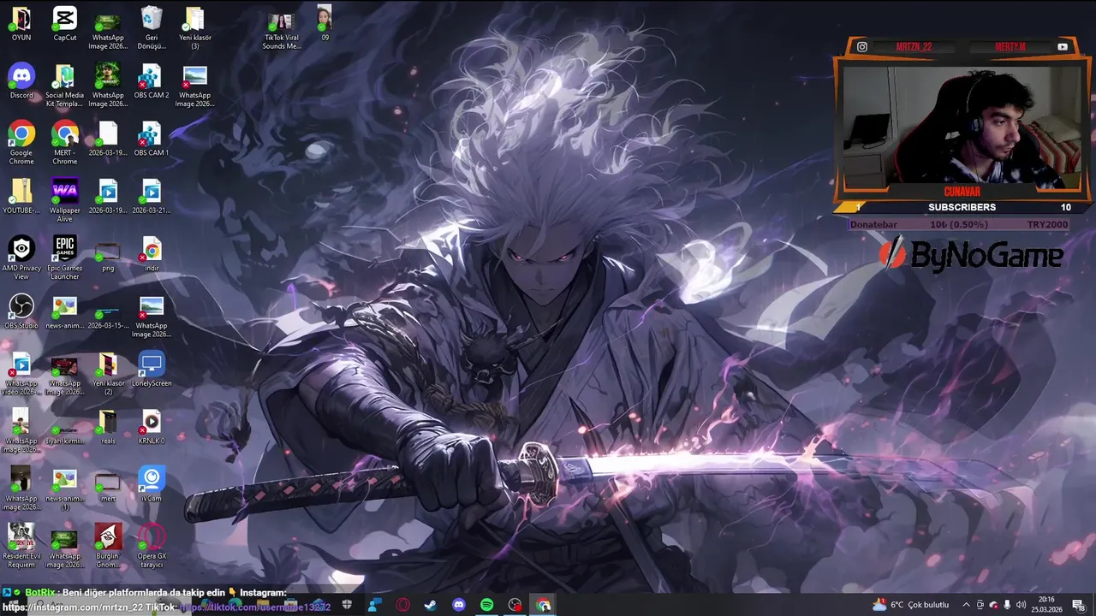The width and height of the screenshot is (1096, 616).
Task: Launch Wallpaper Alive shortcut
Action: tap(65, 200)
